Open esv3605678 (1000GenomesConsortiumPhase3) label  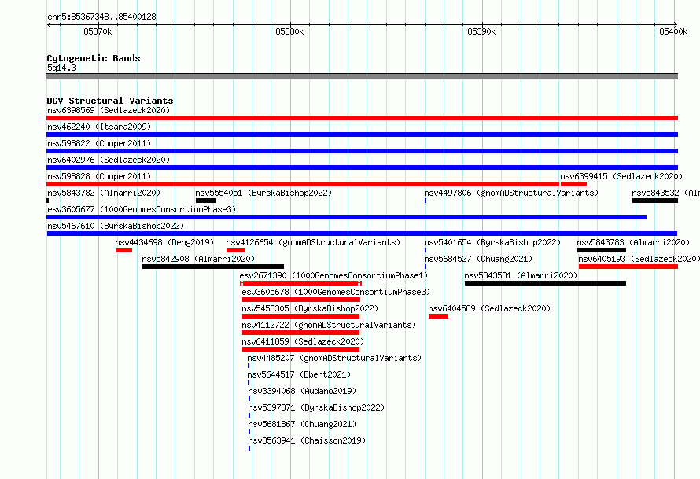click(x=336, y=292)
